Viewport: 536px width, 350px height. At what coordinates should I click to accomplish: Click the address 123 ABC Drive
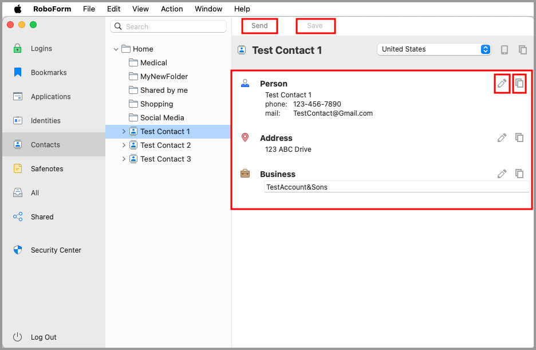pyautogui.click(x=288, y=150)
